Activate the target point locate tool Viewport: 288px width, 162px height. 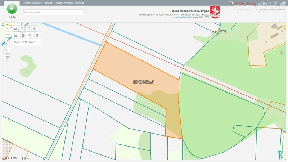35,28
